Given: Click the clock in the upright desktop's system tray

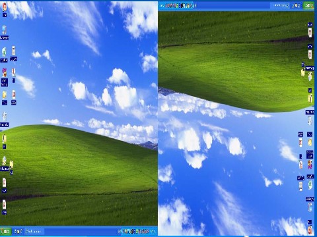Looking at the screenshot, I should click(153, 231).
